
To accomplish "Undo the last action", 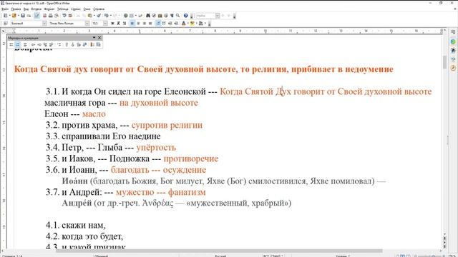I will [106, 16].
